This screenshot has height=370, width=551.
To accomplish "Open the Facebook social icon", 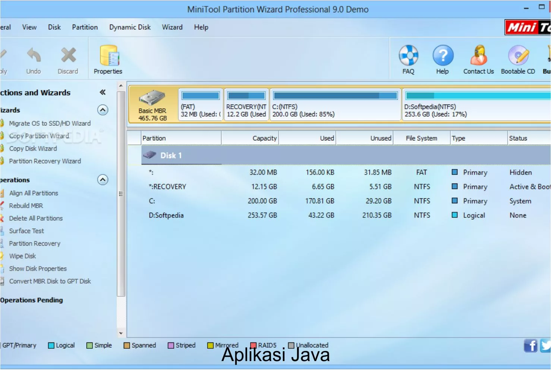I will [x=530, y=346].
